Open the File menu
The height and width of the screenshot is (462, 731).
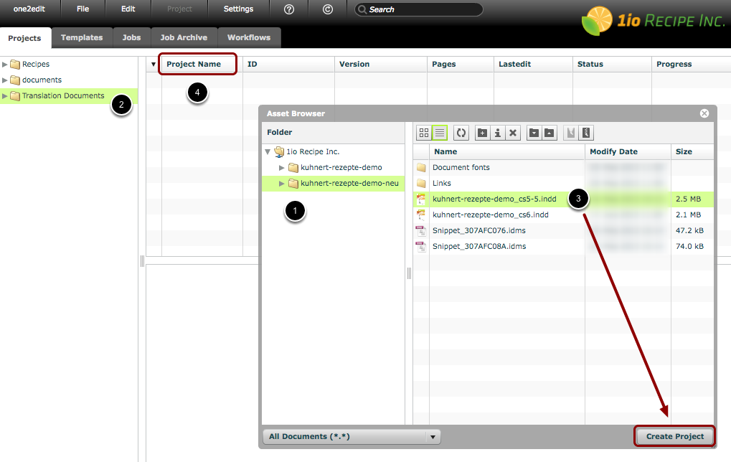(83, 9)
